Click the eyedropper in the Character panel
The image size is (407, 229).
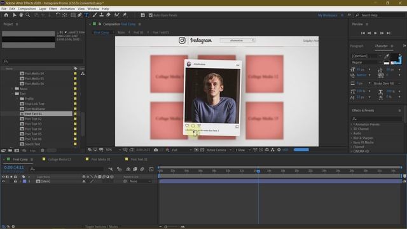click(387, 56)
